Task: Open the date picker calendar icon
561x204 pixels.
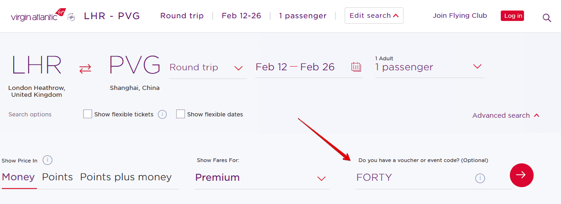Action: point(356,67)
